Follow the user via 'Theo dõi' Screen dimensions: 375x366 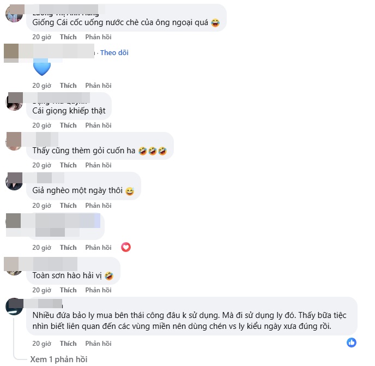tap(114, 52)
